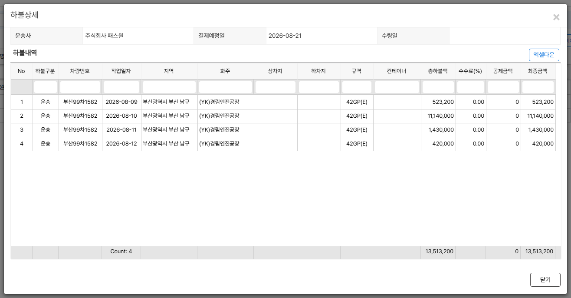Screen dimensions: 571x298
Task: Click 운송 in row 4
Action: [46, 144]
